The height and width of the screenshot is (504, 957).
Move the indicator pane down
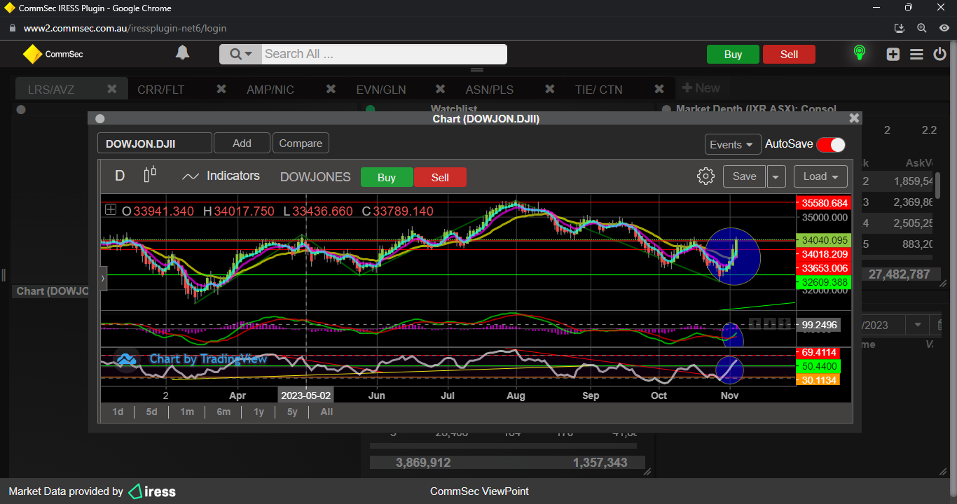(770, 323)
